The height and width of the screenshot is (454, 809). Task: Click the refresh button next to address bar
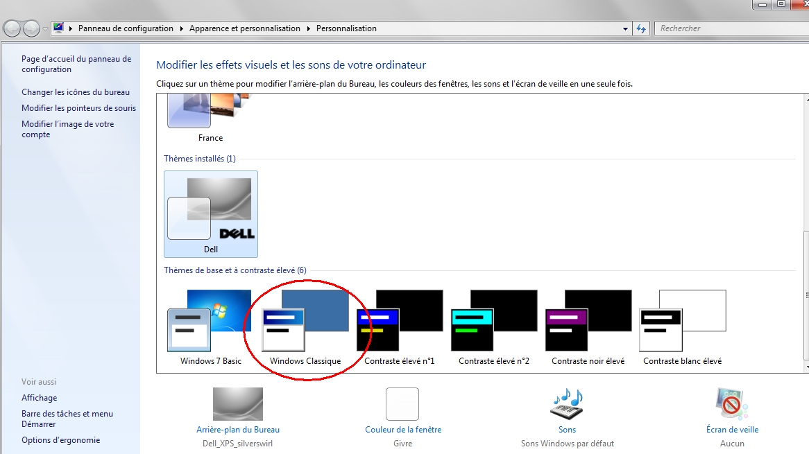pyautogui.click(x=641, y=29)
